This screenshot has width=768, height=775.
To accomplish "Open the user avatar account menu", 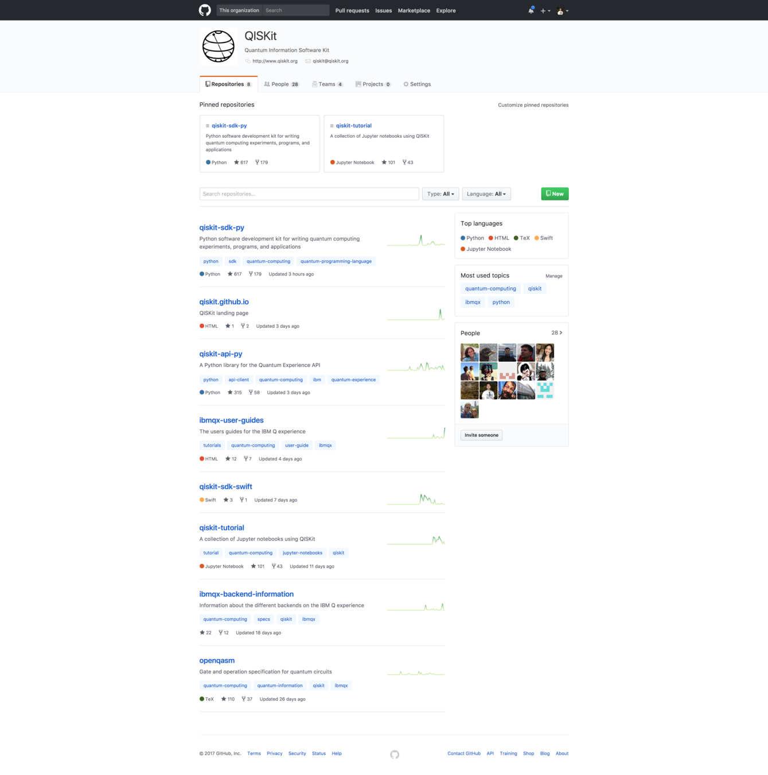I will click(x=563, y=11).
